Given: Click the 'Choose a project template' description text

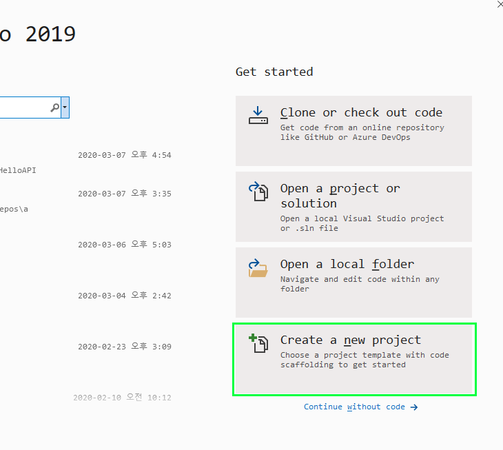Looking at the screenshot, I should [365, 360].
